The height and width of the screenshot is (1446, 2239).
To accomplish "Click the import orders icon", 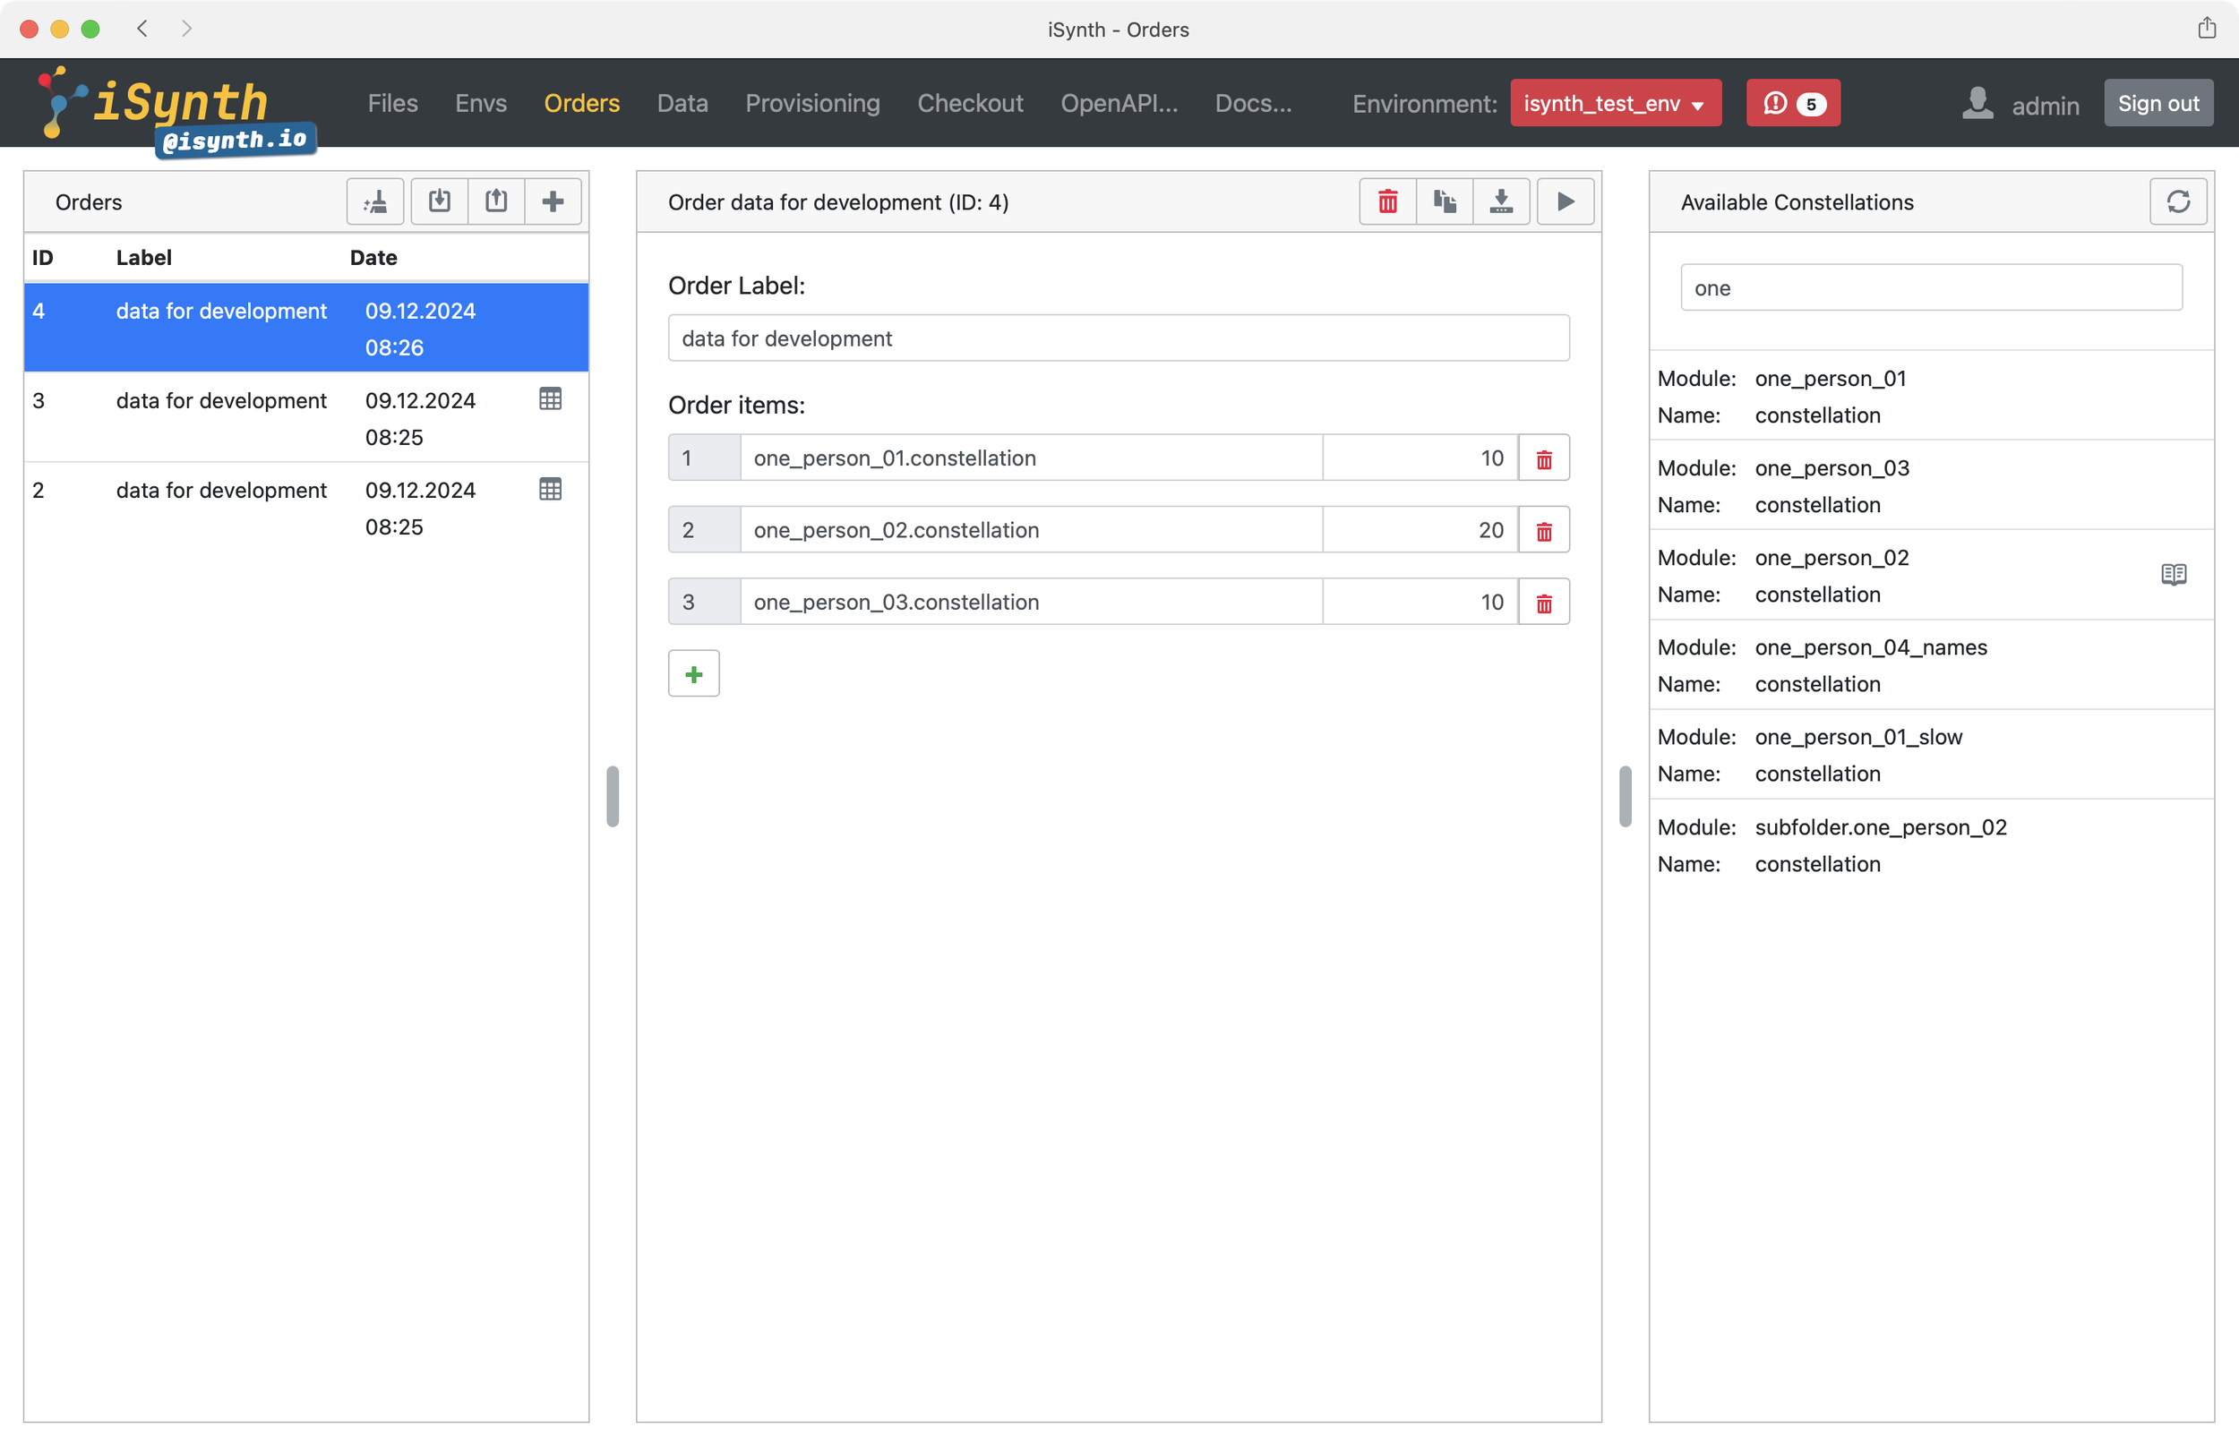I will [440, 201].
